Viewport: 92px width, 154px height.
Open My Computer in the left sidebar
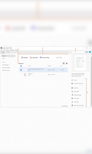point(5,65)
